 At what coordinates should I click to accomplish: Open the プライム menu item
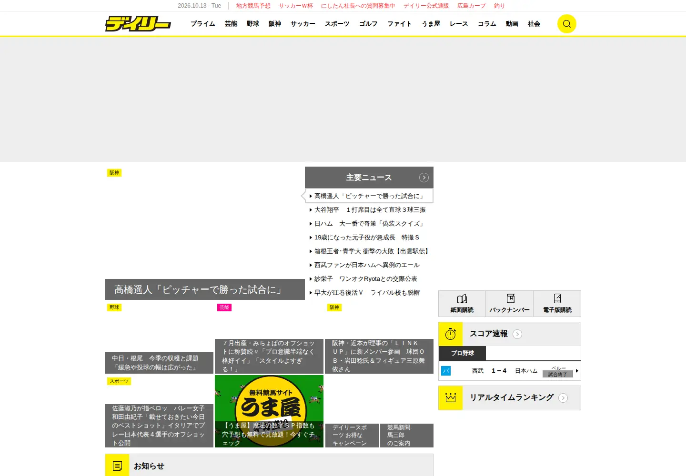pyautogui.click(x=203, y=24)
